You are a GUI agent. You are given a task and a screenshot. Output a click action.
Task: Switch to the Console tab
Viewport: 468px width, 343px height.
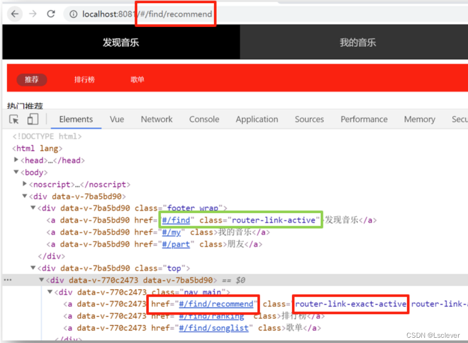(x=204, y=119)
